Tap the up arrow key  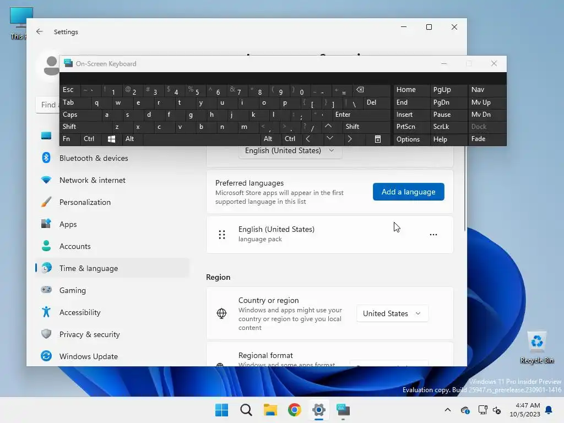[x=332, y=127]
